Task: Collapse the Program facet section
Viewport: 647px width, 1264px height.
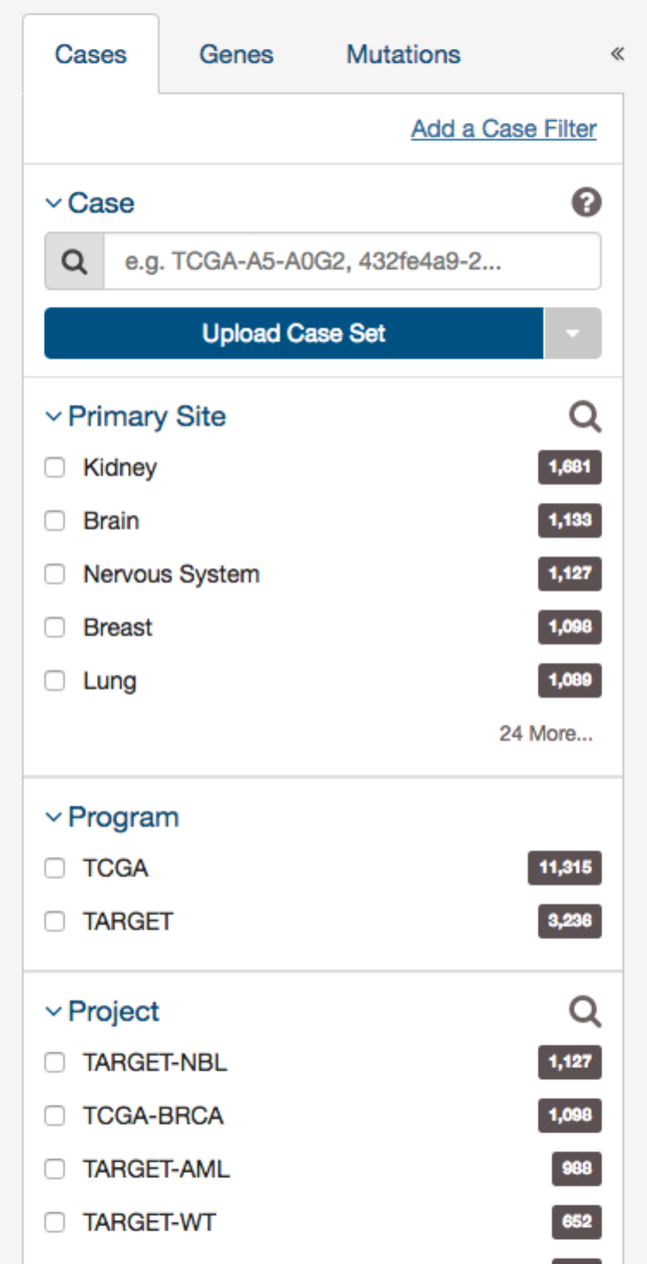Action: click(54, 817)
